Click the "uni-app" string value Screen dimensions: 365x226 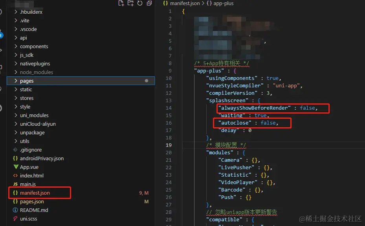[286, 86]
